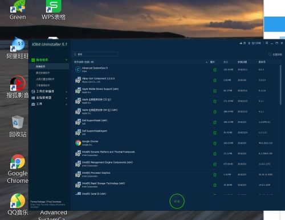Select Apple Mobile Device Support program name

click(100, 89)
